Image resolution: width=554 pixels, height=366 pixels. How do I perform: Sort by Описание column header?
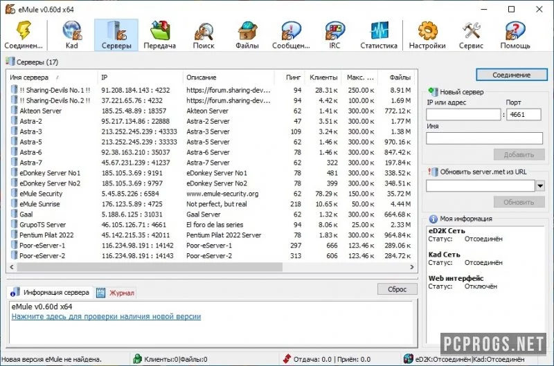(x=229, y=77)
